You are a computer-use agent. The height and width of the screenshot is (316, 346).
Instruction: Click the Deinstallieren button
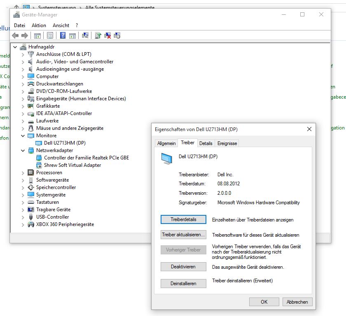(x=183, y=284)
